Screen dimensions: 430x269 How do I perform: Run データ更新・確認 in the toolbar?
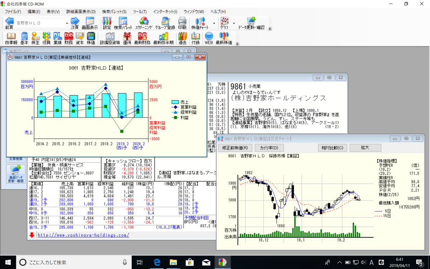(x=251, y=23)
